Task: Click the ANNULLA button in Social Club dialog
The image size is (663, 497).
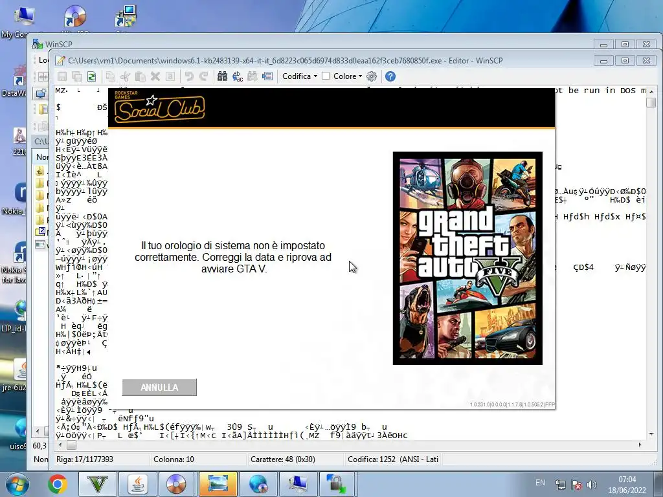Action: coord(159,388)
